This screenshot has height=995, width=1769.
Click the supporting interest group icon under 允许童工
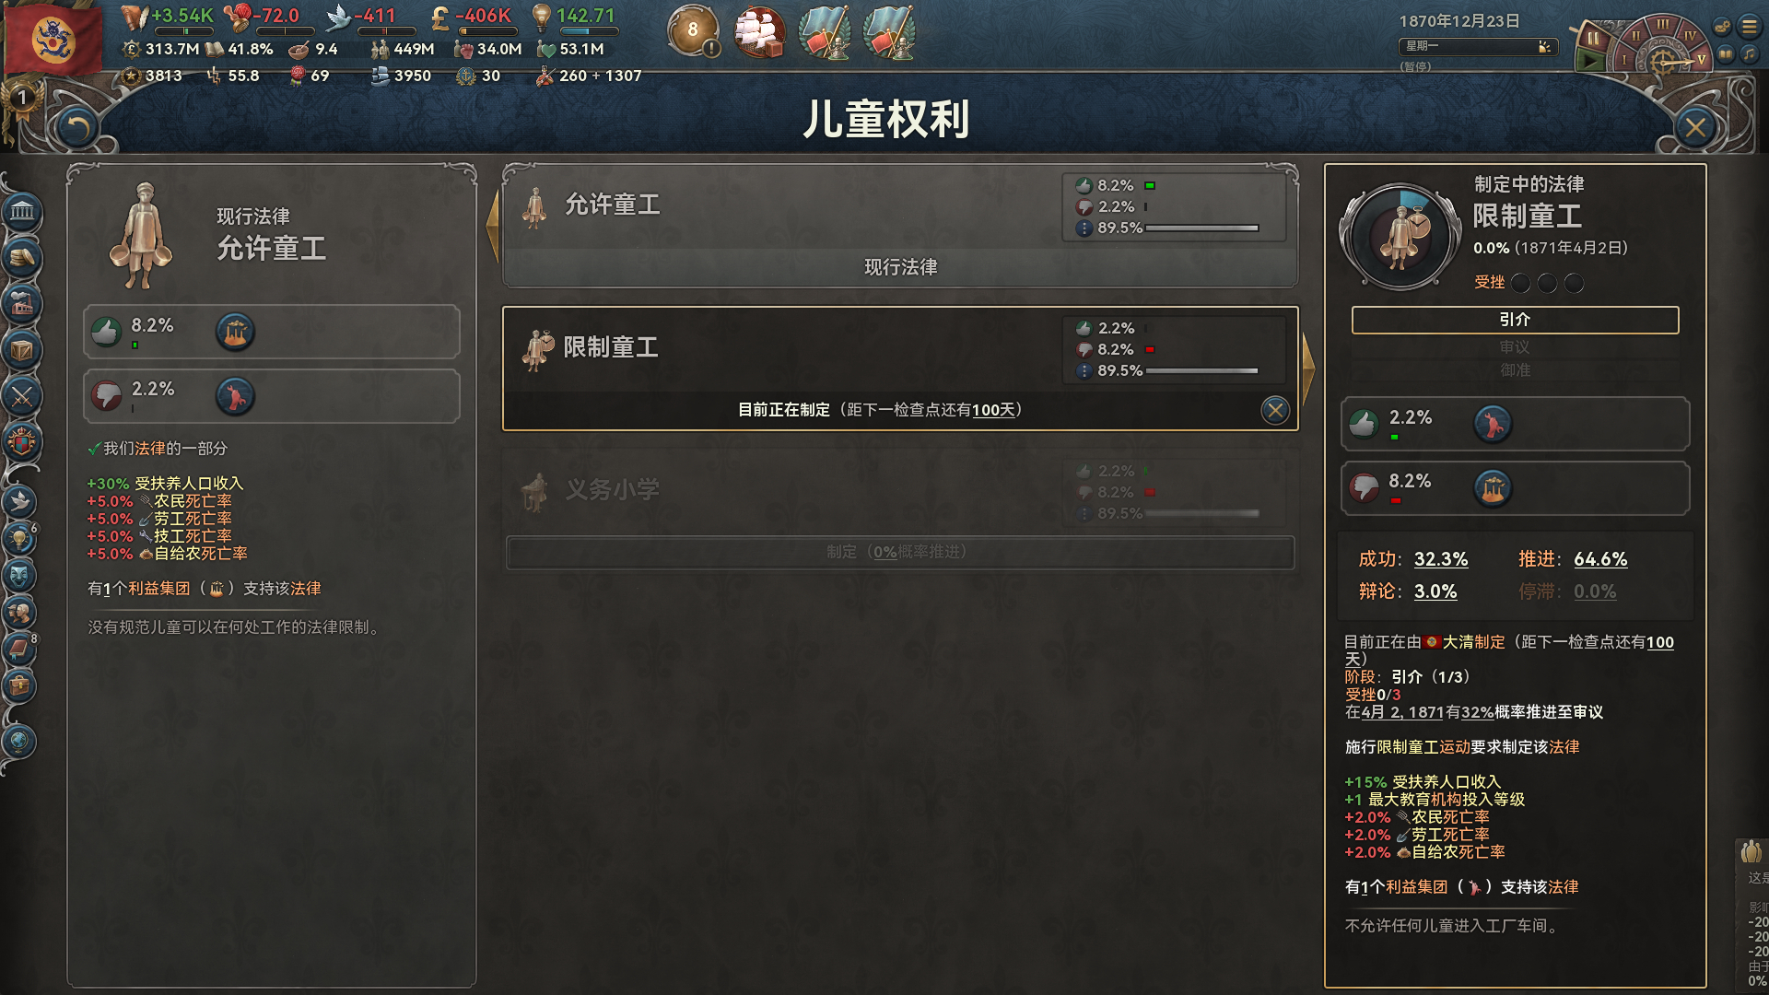235,332
